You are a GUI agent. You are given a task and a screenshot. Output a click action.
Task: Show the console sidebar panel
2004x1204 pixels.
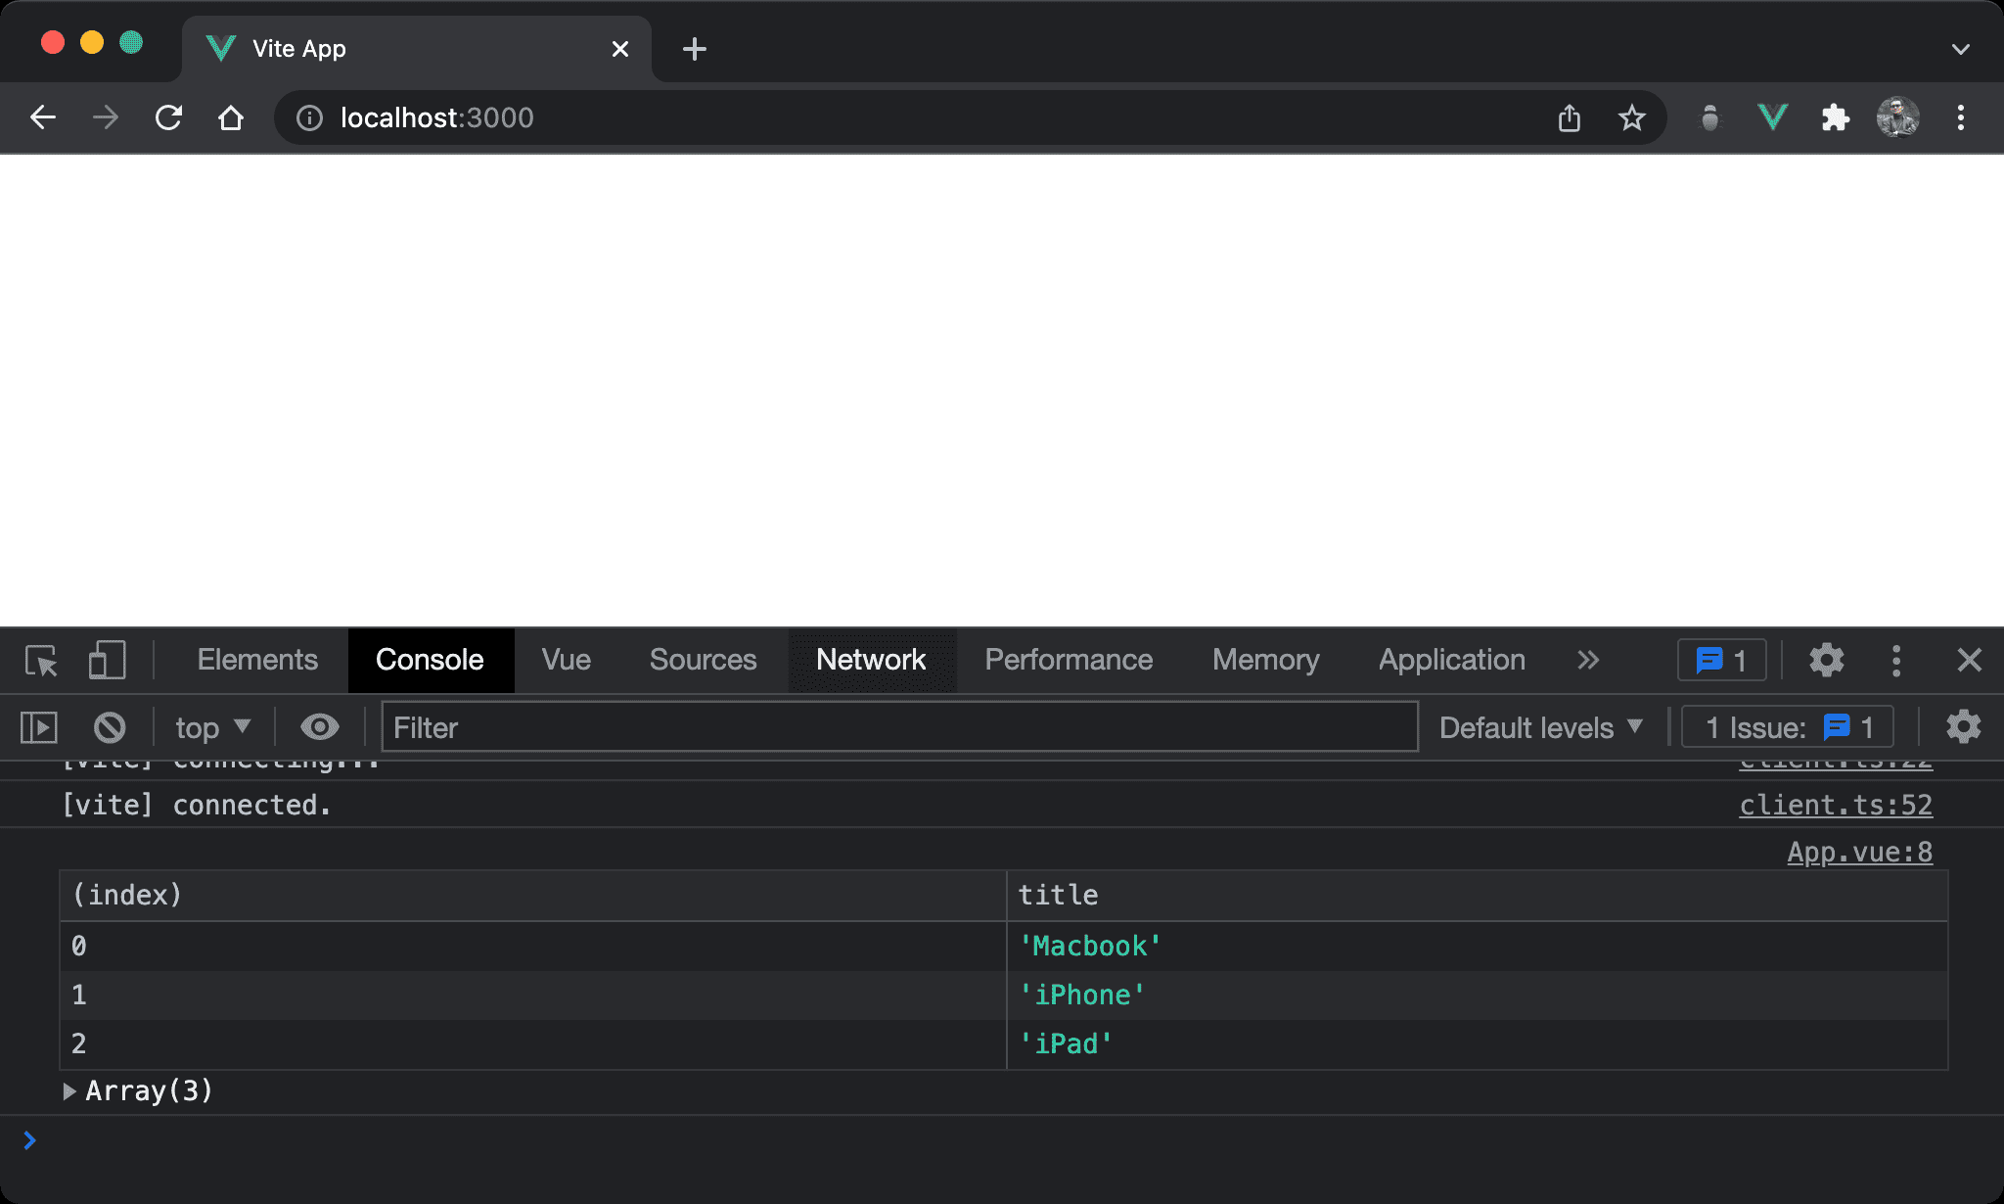(39, 727)
